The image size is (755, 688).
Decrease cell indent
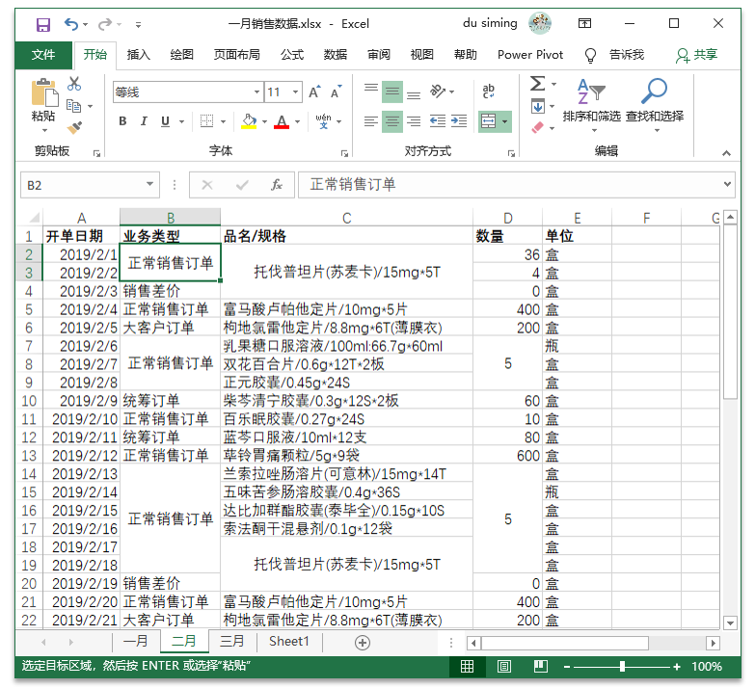[437, 121]
